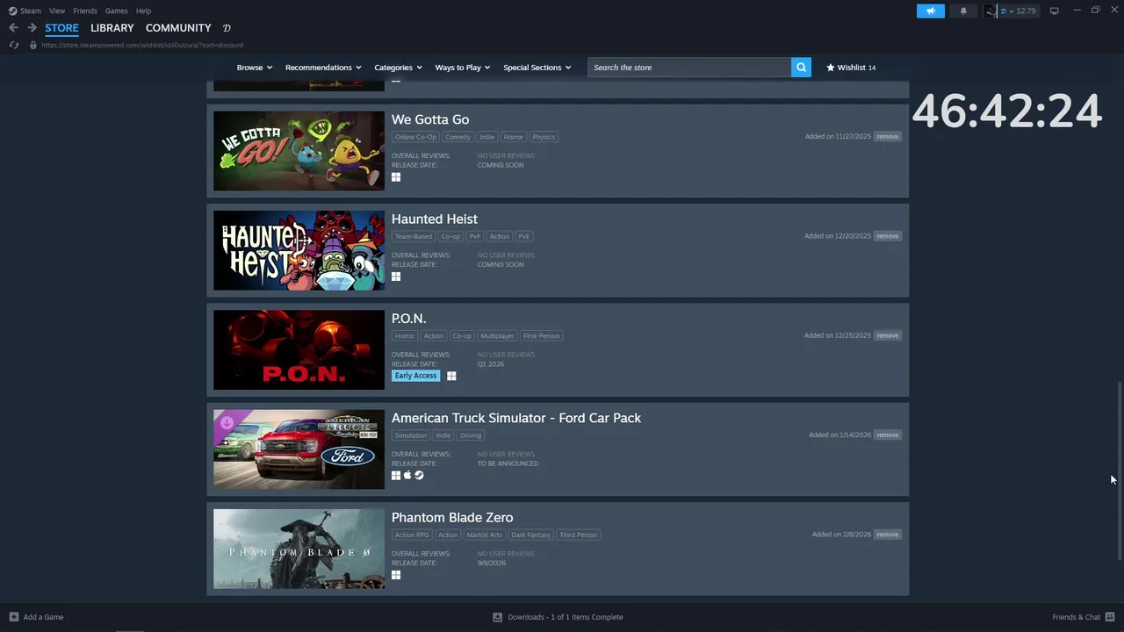Viewport: 1124px width, 632px height.
Task: Open the We Gotta Go title link
Action: pyautogui.click(x=430, y=119)
